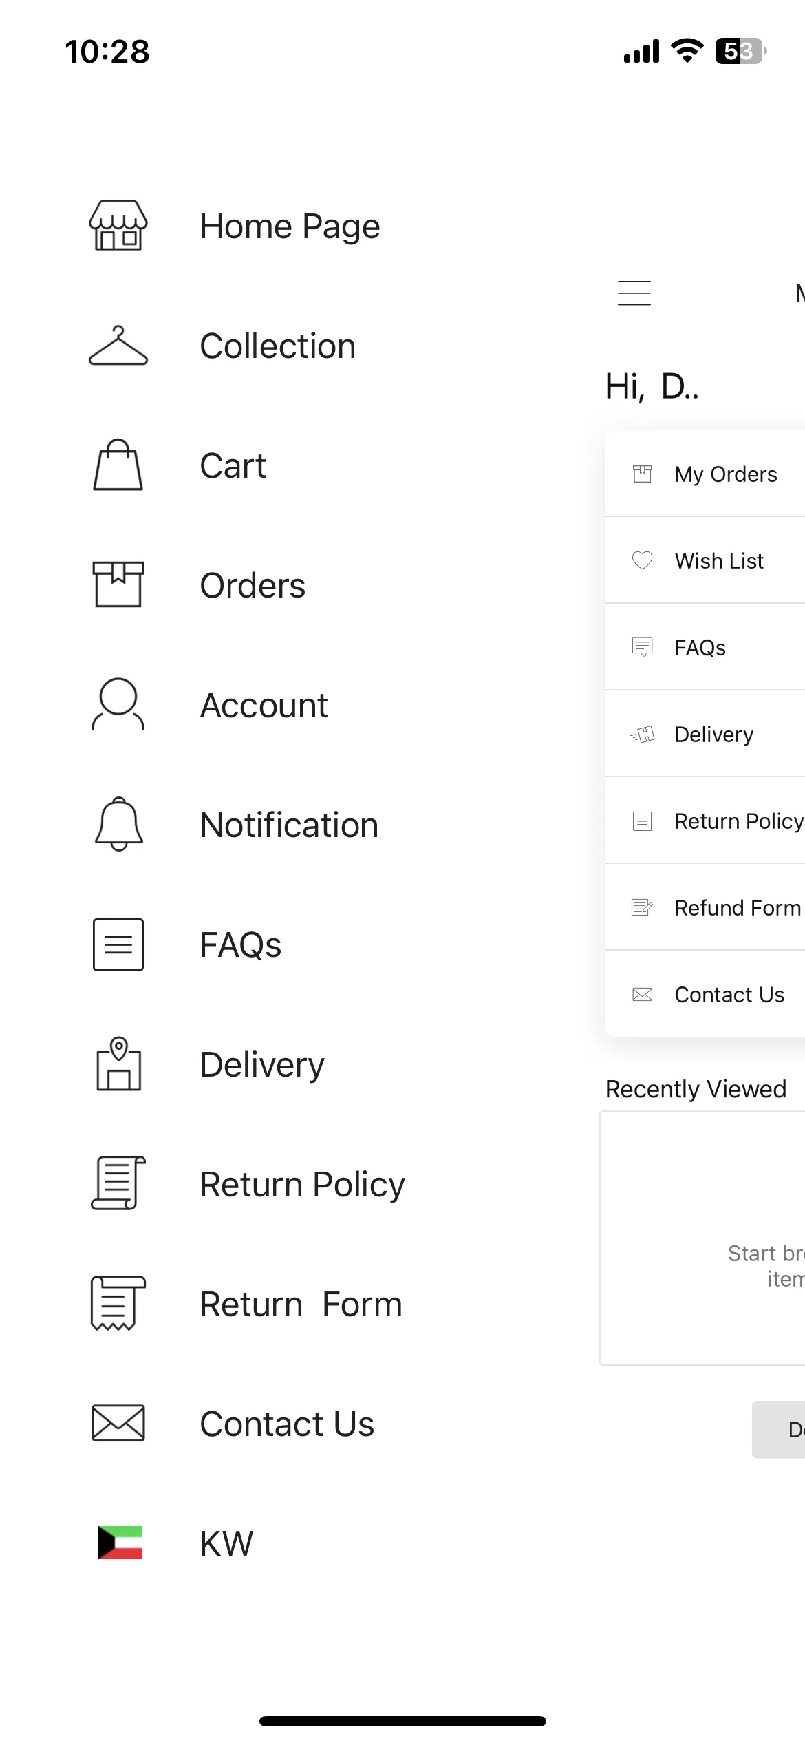This screenshot has height=1743, width=805.
Task: Select the Delivery location icon
Action: pos(118,1064)
